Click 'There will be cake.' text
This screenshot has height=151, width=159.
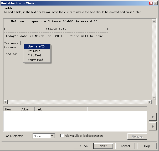click(87, 36)
